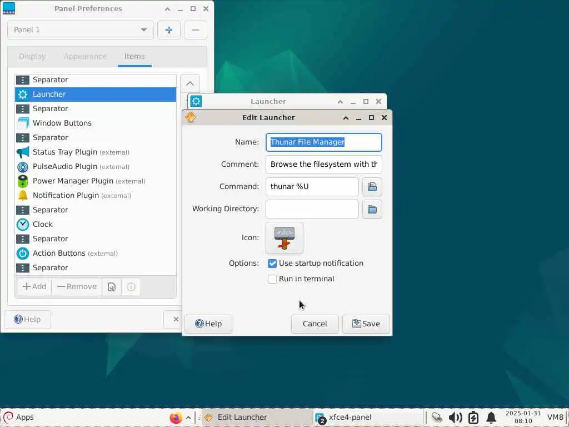Select the Notification Plugin row

coord(96,195)
